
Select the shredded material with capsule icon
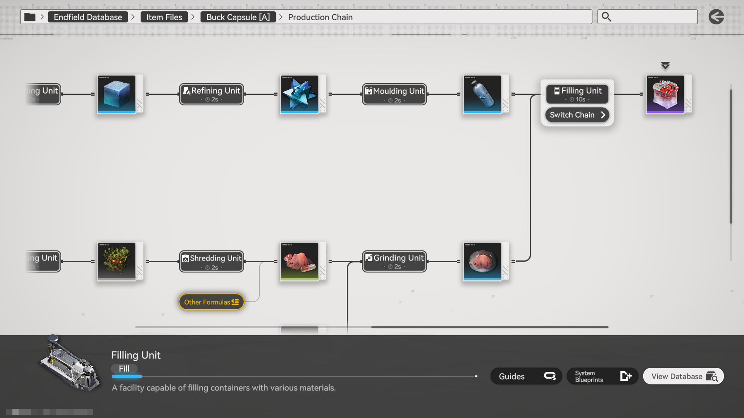point(300,261)
